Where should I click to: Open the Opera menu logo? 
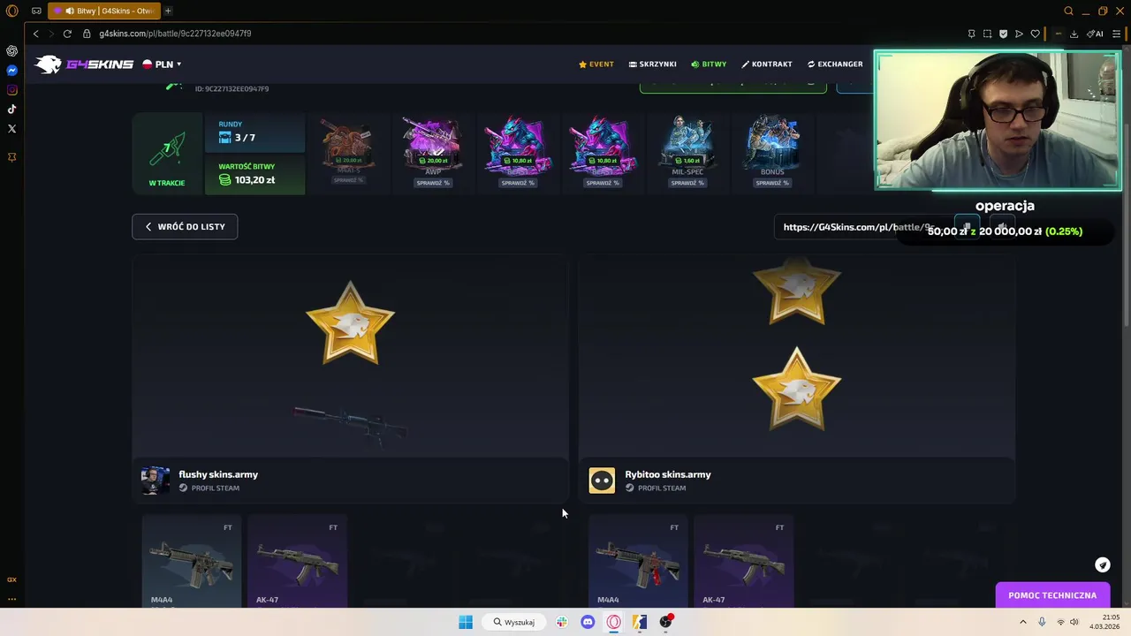[x=11, y=11]
